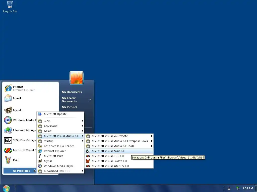
Task: Click the Visual FoxPro fox icon
Action: [x=88, y=161]
